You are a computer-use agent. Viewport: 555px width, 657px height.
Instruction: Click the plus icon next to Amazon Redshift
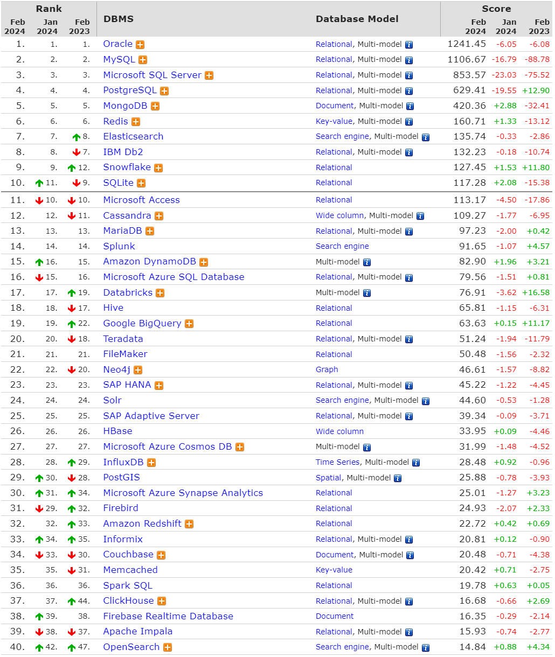[x=189, y=524]
